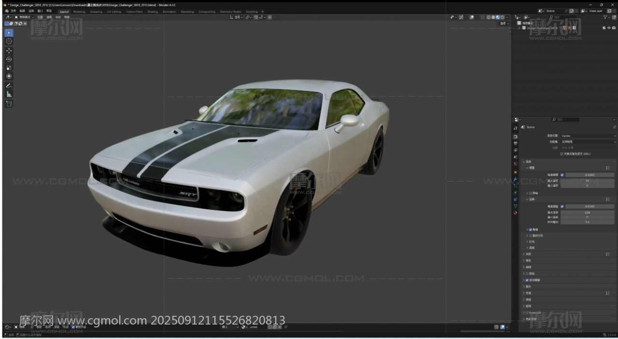Switch to the UV Editing workspace tab
The image size is (618, 339).
114,12
